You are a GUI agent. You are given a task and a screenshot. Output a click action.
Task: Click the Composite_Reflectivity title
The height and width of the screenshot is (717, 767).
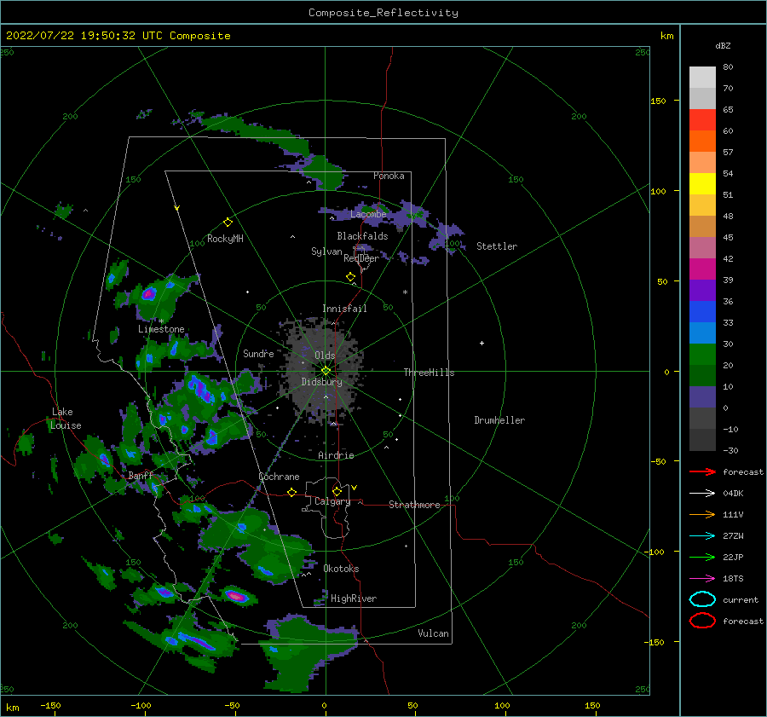[383, 13]
